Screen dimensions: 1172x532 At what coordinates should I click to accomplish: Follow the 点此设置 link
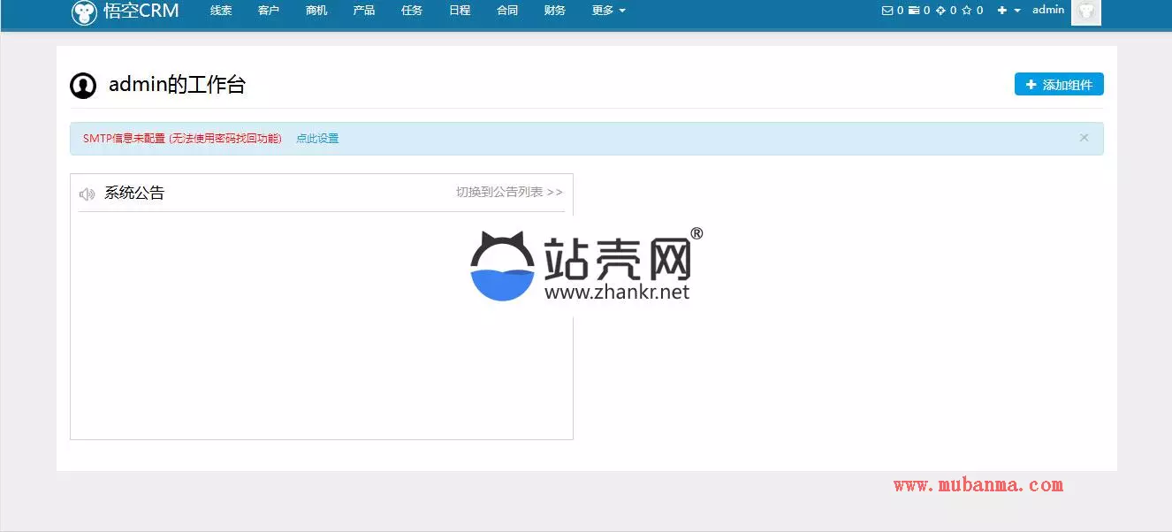point(317,139)
